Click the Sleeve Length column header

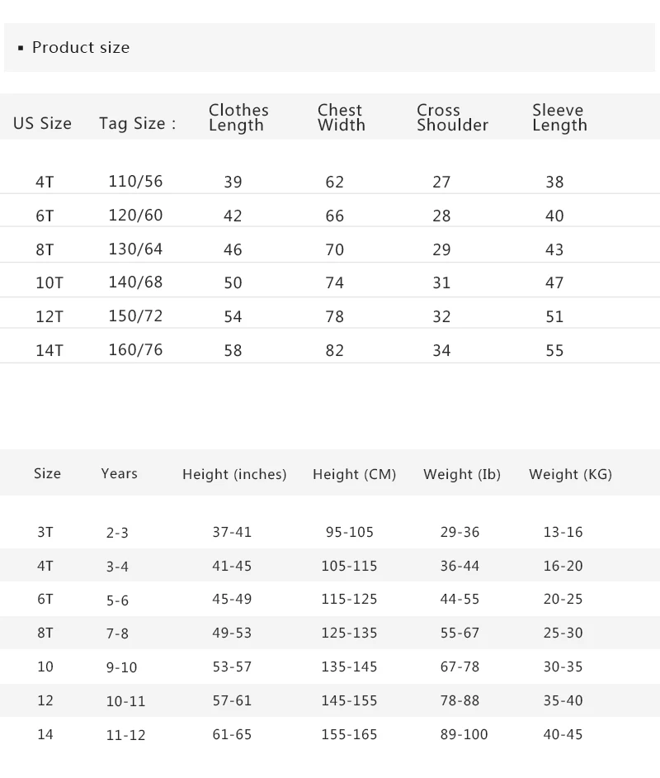[559, 117]
